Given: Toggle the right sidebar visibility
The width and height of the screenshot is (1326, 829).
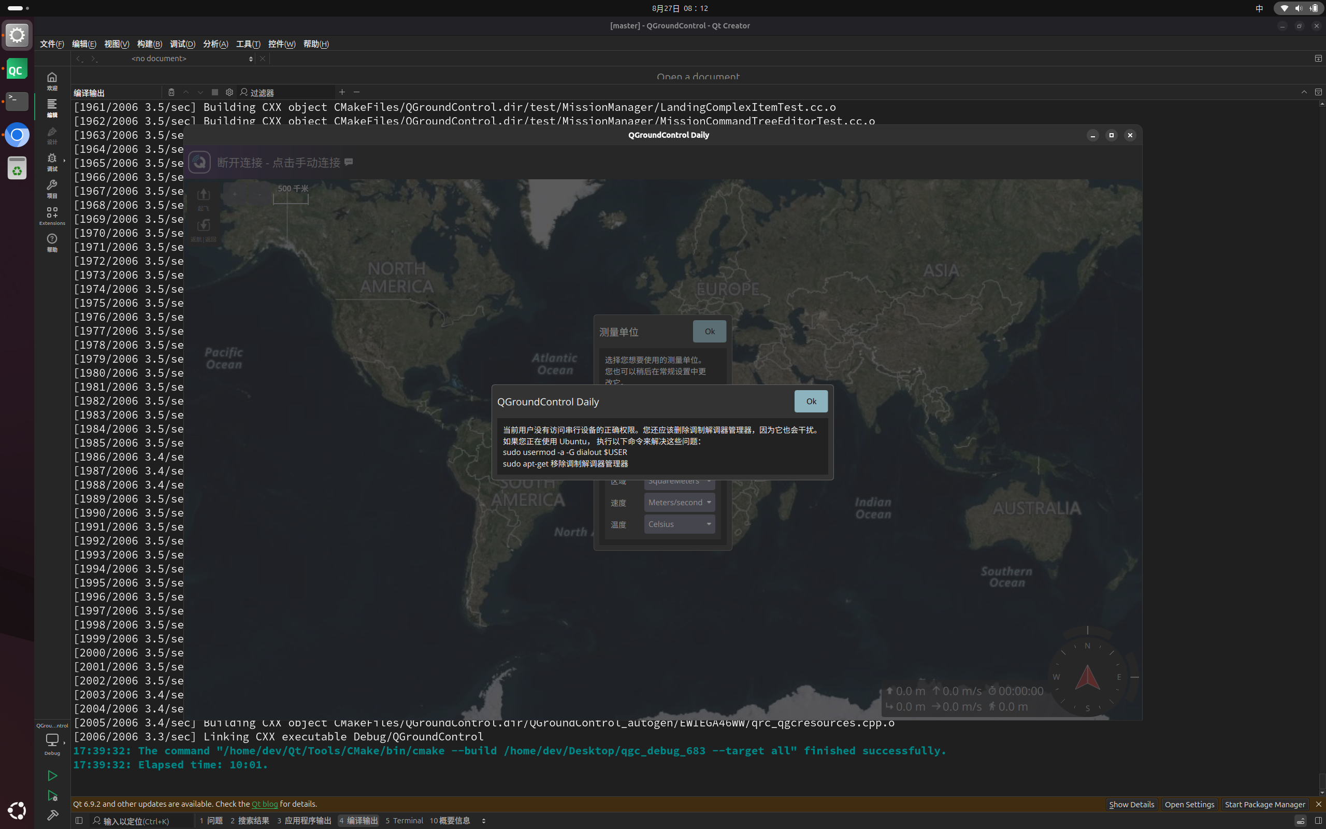Looking at the screenshot, I should pyautogui.click(x=1318, y=821).
